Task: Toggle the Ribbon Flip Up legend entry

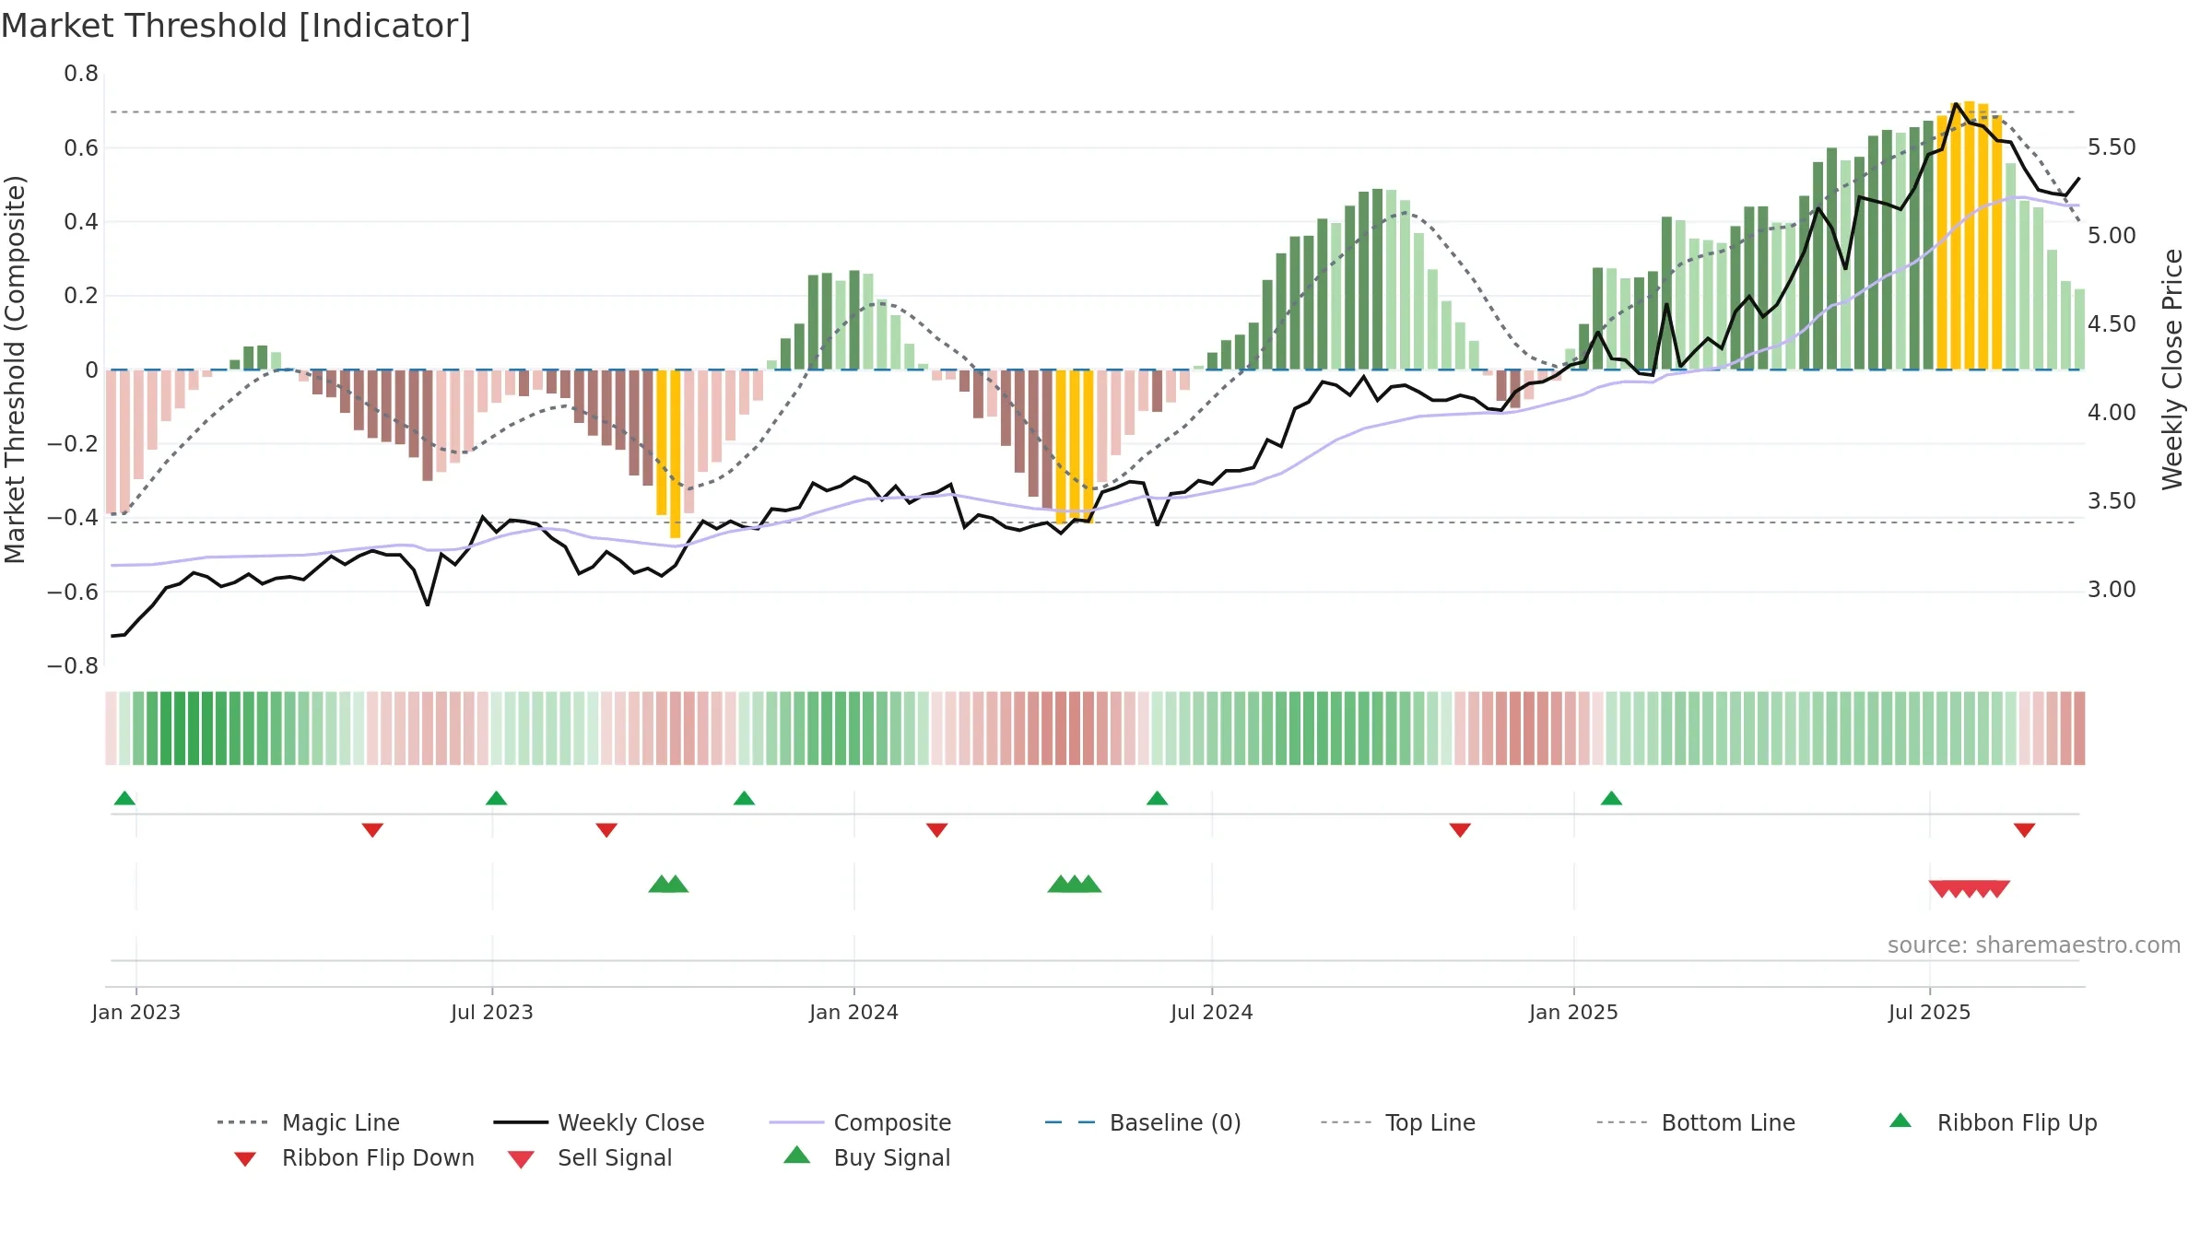Action: [x=1993, y=1122]
